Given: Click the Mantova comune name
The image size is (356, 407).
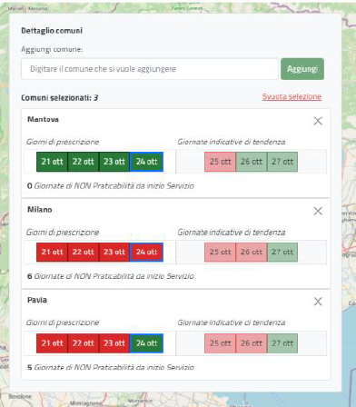Looking at the screenshot, I should click(x=43, y=119).
